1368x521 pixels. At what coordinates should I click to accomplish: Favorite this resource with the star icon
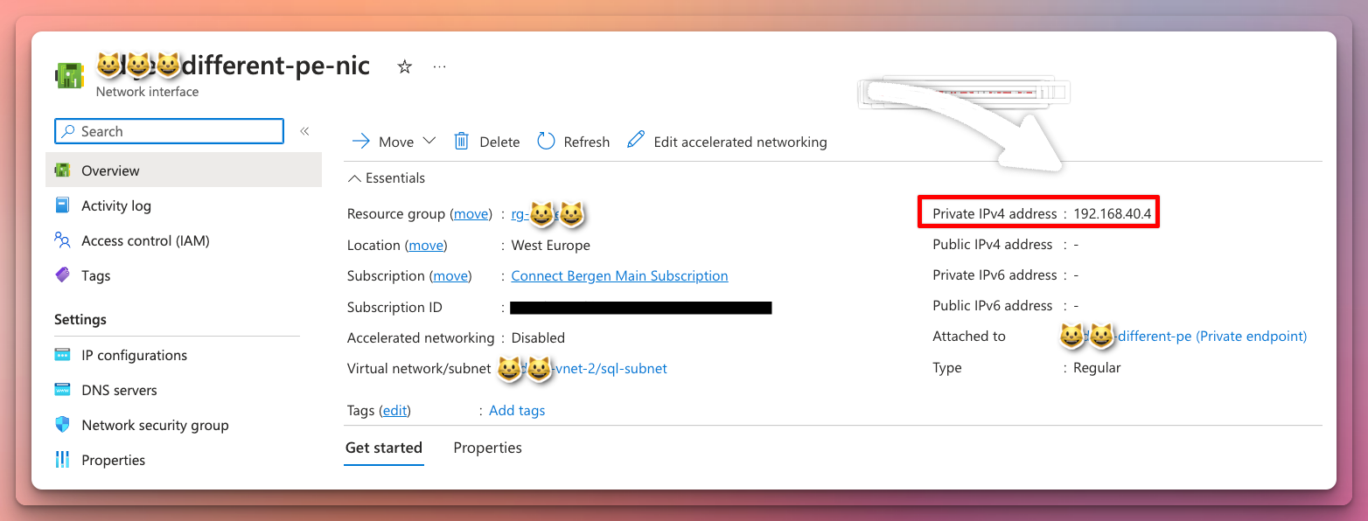pos(404,66)
